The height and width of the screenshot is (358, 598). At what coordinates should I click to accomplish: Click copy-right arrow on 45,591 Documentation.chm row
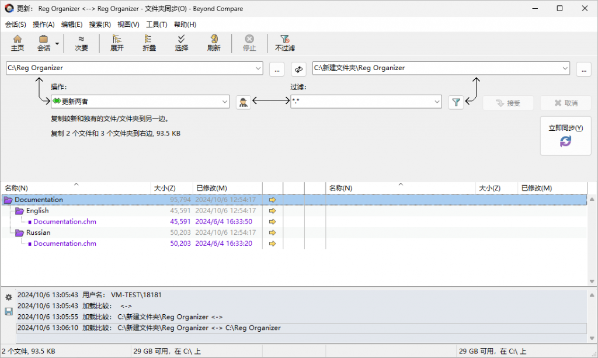pos(272,222)
